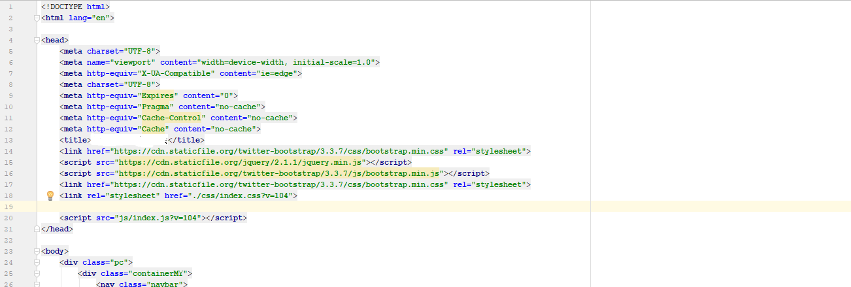Screen dimensions: 851x287
Task: Click the highlighted "Expires" value
Action: [158, 95]
